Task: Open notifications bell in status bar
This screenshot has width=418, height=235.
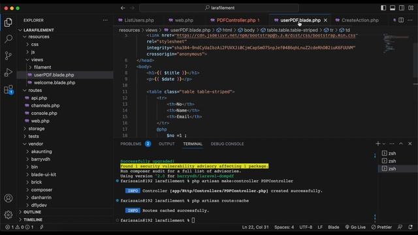Action: coord(411,227)
